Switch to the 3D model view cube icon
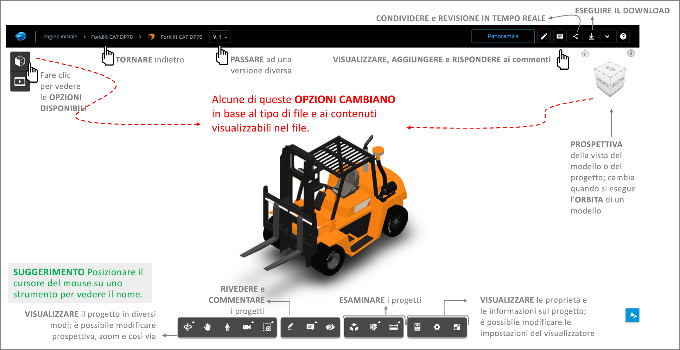The height and width of the screenshot is (350, 680). click(20, 61)
